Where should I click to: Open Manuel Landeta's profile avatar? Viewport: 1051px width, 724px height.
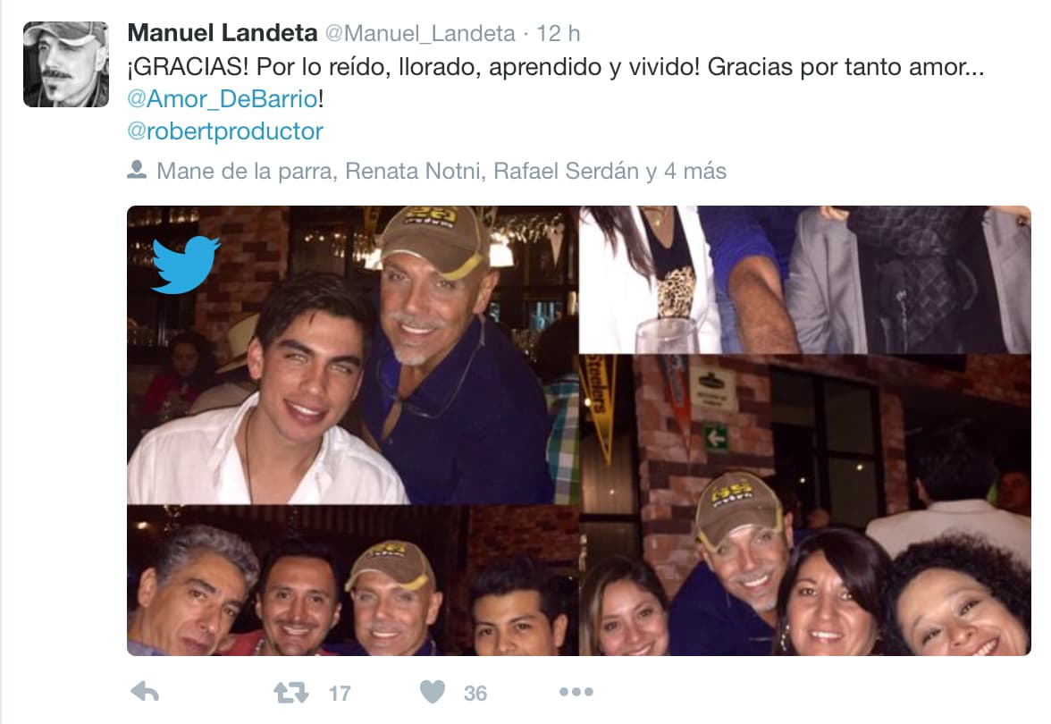click(66, 64)
